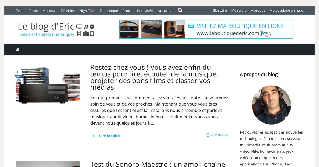
Task: Click the double-chevron icon beside Lire la suite
Action: [x=94, y=136]
